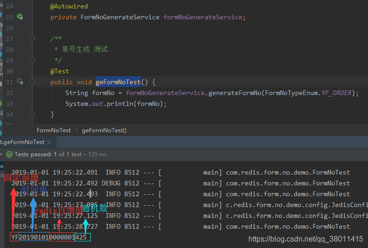The image size is (368, 248).
Task: Click the comment fold end marker on line 29
Action: click(x=32, y=61)
